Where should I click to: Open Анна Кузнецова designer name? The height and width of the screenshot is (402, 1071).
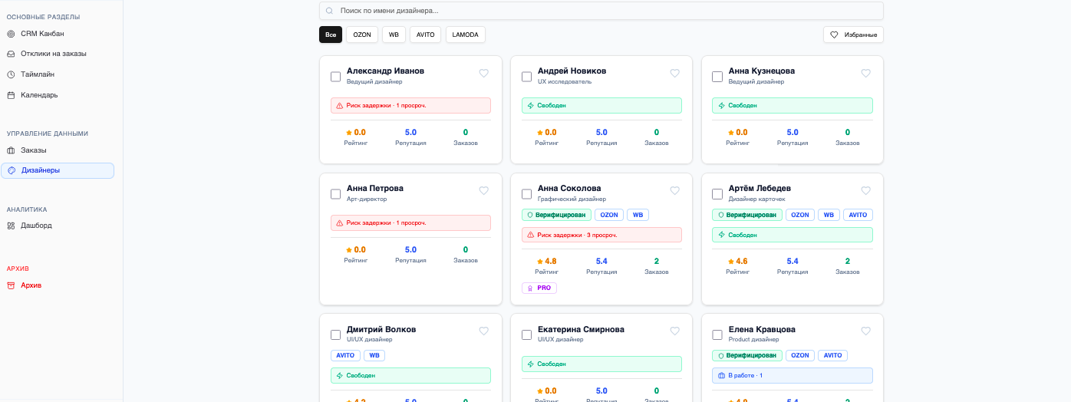point(762,71)
